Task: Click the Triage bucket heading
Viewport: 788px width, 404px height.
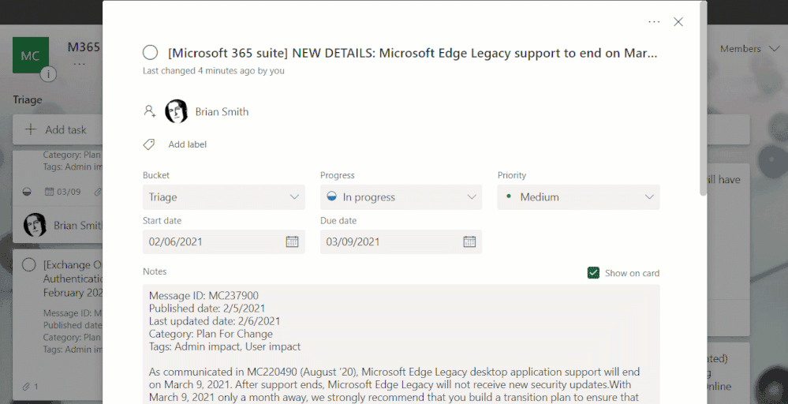Action: tap(27, 99)
